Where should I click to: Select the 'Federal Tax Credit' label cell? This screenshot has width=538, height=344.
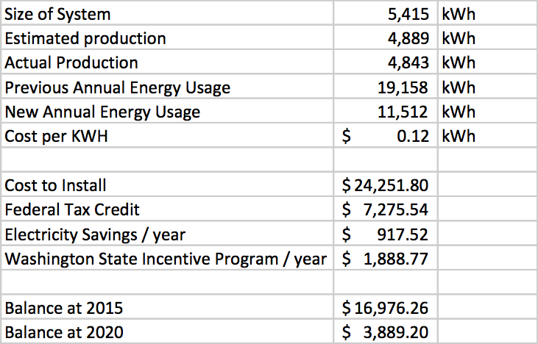tap(167, 209)
